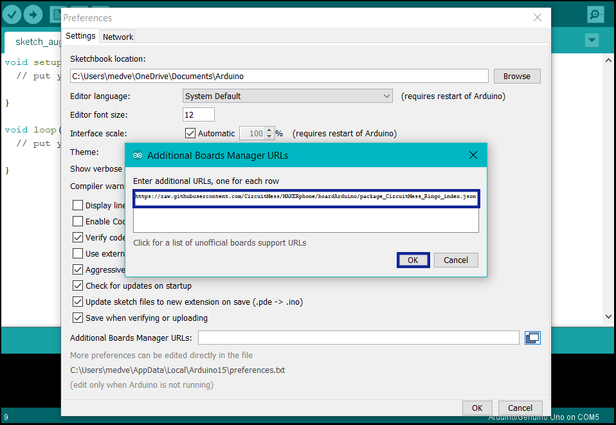The image size is (616, 425).
Task: Disable Check for updates on startup
Action: (x=78, y=285)
